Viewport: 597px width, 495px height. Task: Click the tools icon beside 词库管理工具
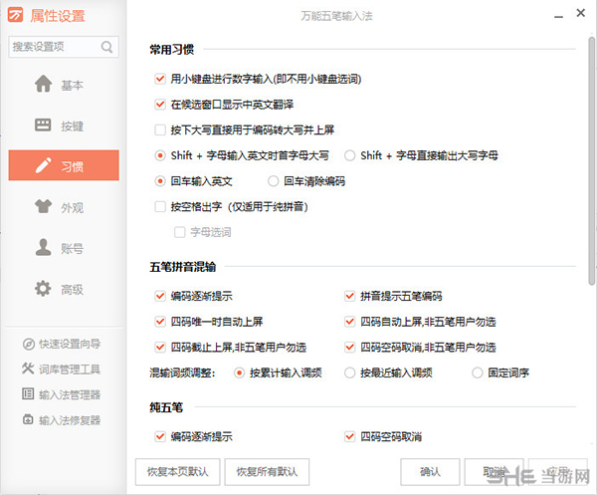[x=28, y=369]
